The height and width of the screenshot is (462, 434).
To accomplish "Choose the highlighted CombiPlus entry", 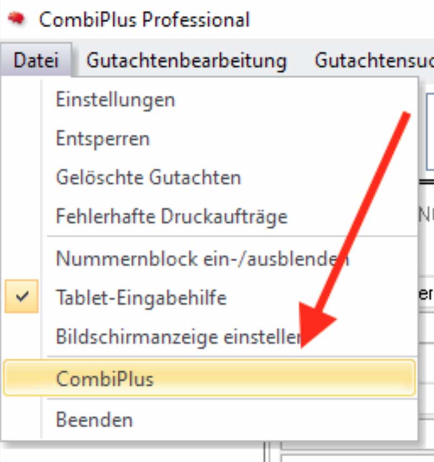I will tap(105, 379).
